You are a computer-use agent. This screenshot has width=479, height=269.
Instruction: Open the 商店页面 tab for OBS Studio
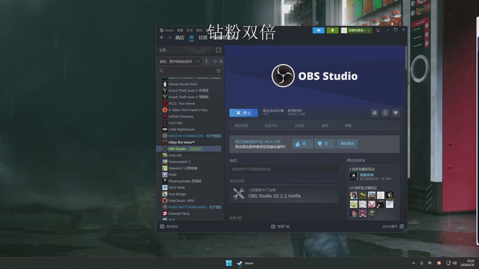coord(241,126)
